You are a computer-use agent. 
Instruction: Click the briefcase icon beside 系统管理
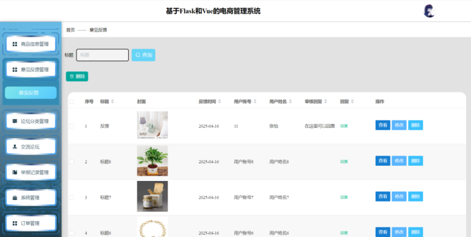[15, 198]
